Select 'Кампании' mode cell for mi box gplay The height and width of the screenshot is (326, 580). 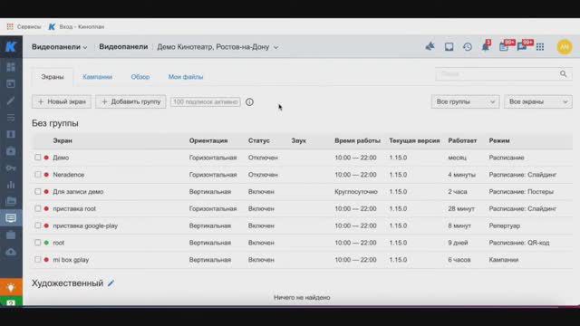point(504,260)
